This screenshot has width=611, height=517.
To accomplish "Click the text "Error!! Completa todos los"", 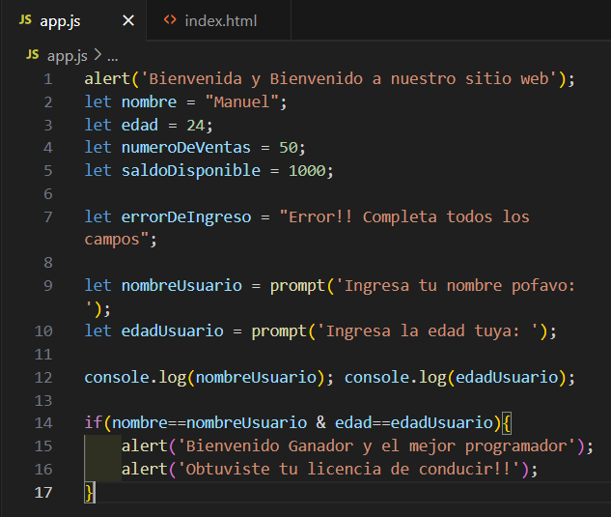I will coord(404,216).
